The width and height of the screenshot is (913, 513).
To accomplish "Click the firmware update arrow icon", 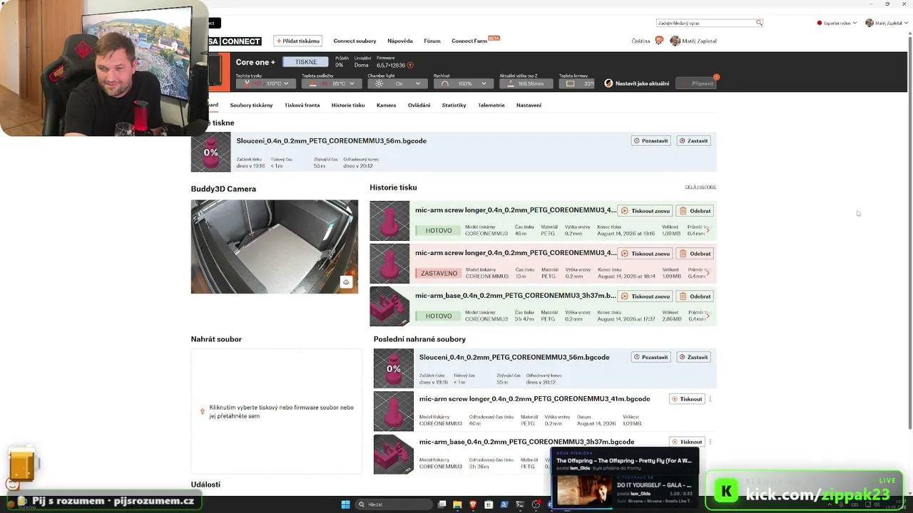I will [410, 66].
